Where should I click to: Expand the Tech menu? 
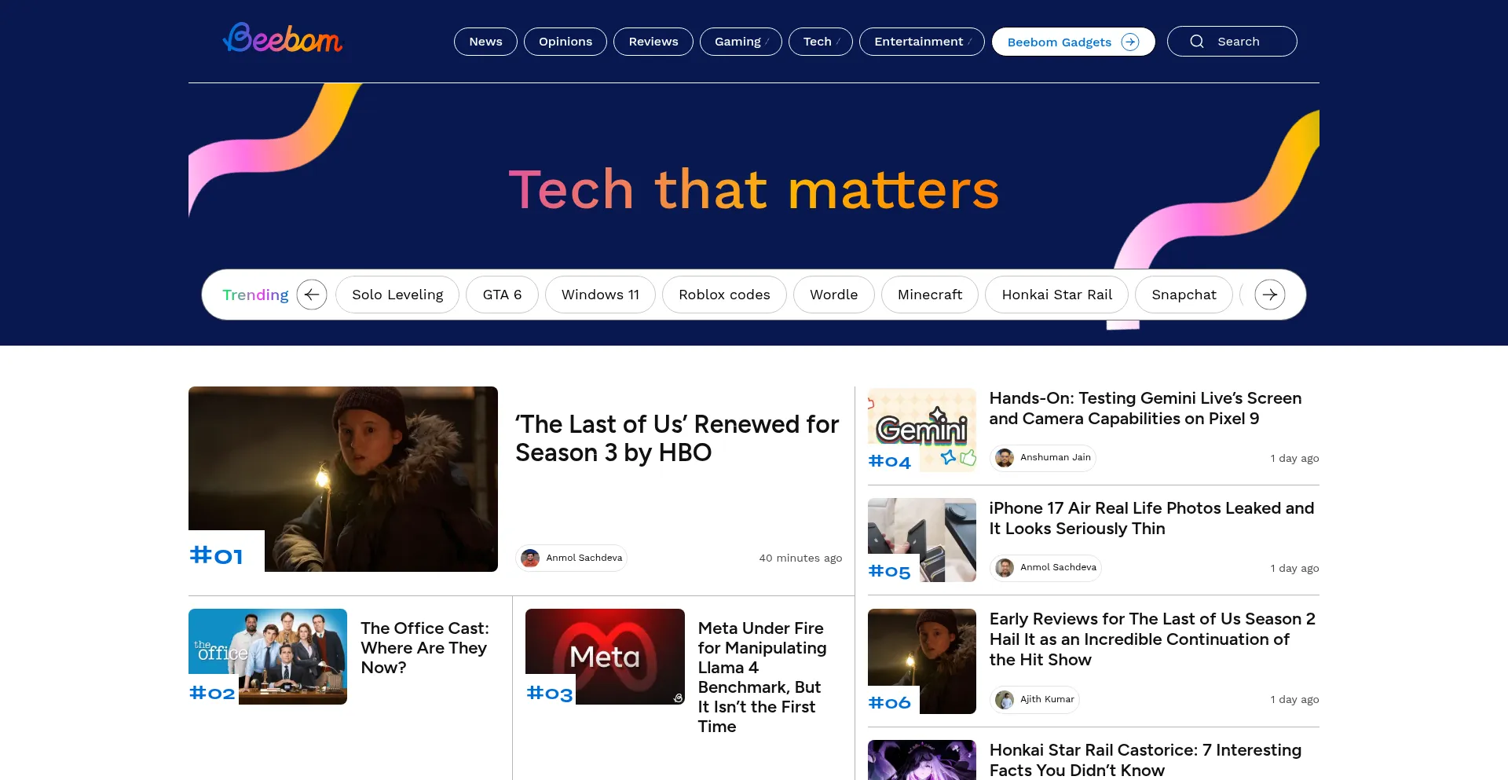(x=820, y=42)
